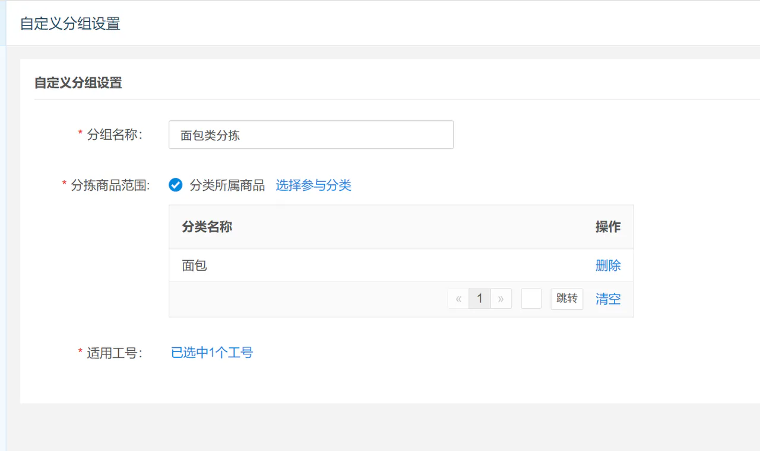Click the 跳转 button
Screen dimensions: 760x451
(567, 299)
